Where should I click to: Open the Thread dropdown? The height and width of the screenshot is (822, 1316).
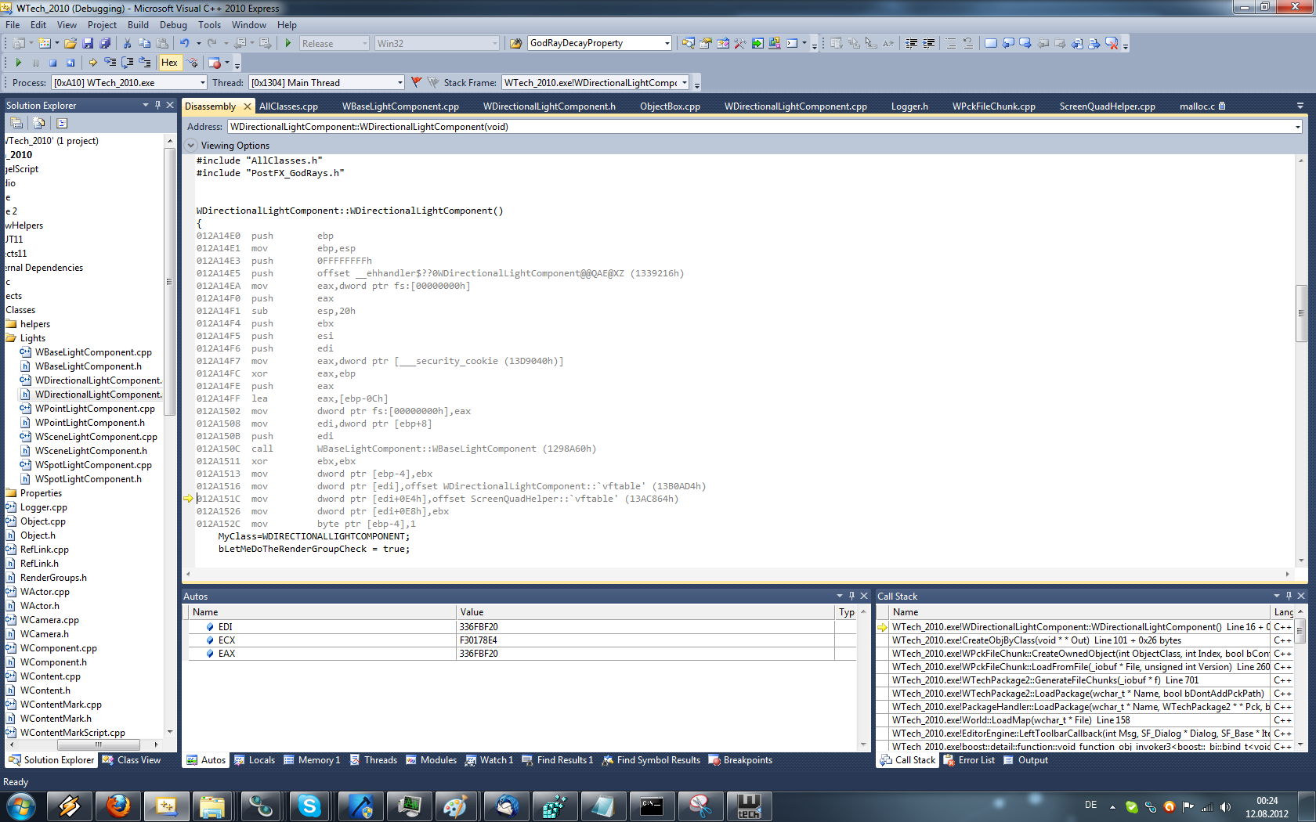point(399,83)
